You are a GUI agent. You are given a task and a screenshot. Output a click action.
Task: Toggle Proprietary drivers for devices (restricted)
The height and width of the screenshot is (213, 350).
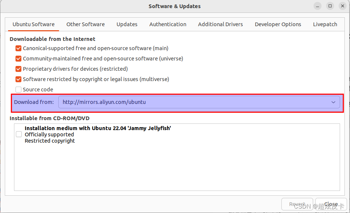pos(18,69)
